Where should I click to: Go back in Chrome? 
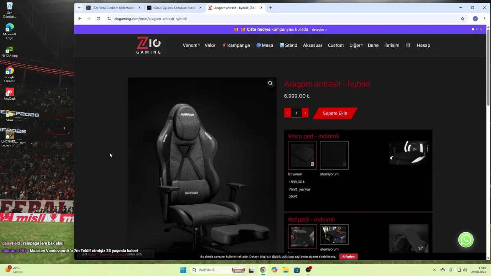80,18
